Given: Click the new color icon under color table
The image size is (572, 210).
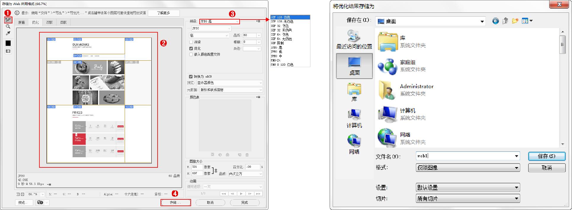Looking at the screenshot, I should (239, 155).
